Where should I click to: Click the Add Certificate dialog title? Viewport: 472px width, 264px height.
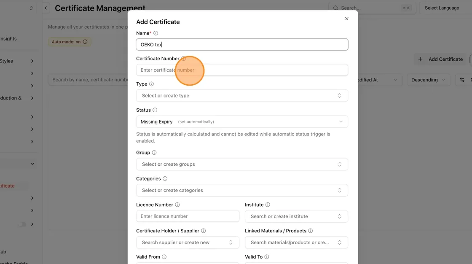(158, 22)
